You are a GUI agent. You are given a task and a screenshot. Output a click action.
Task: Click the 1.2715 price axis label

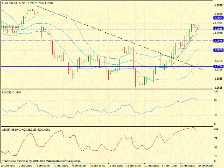tap(218, 70)
